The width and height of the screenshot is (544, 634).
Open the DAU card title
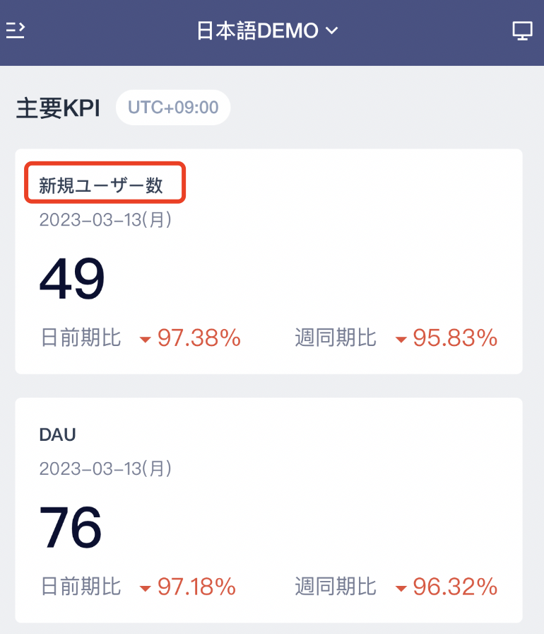[x=57, y=434]
